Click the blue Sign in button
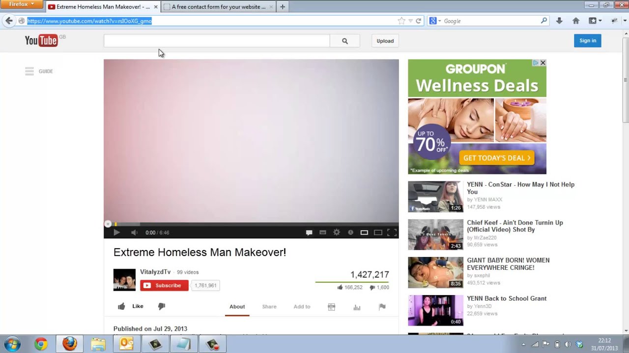 coord(588,41)
